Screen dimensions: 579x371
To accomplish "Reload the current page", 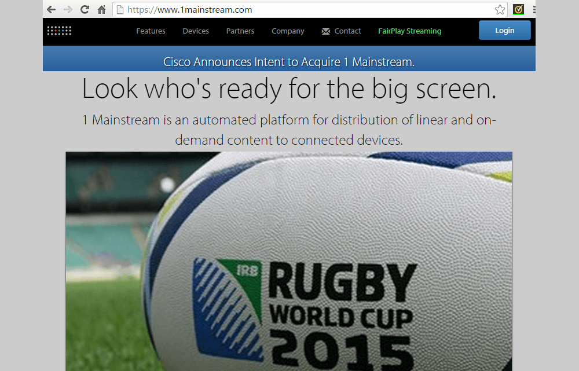I will click(x=85, y=9).
